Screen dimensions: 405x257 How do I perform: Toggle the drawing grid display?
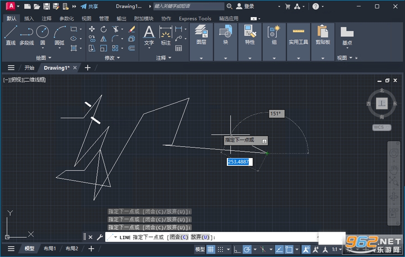click(x=211, y=249)
